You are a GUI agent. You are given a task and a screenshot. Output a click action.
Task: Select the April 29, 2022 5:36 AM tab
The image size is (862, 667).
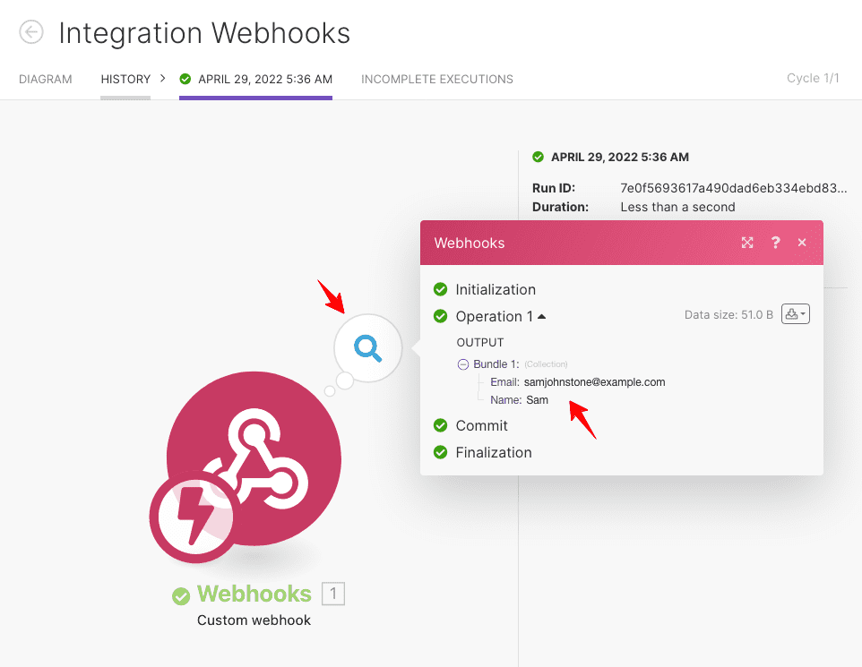[256, 79]
